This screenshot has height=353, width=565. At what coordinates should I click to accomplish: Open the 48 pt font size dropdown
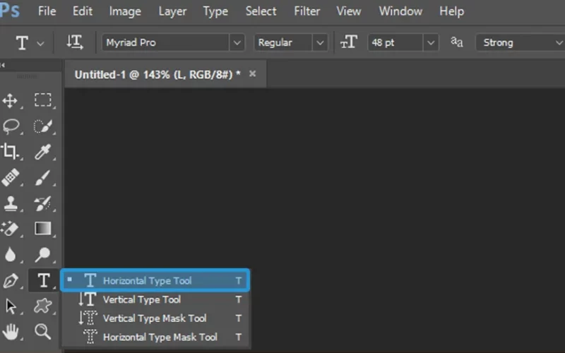[431, 43]
